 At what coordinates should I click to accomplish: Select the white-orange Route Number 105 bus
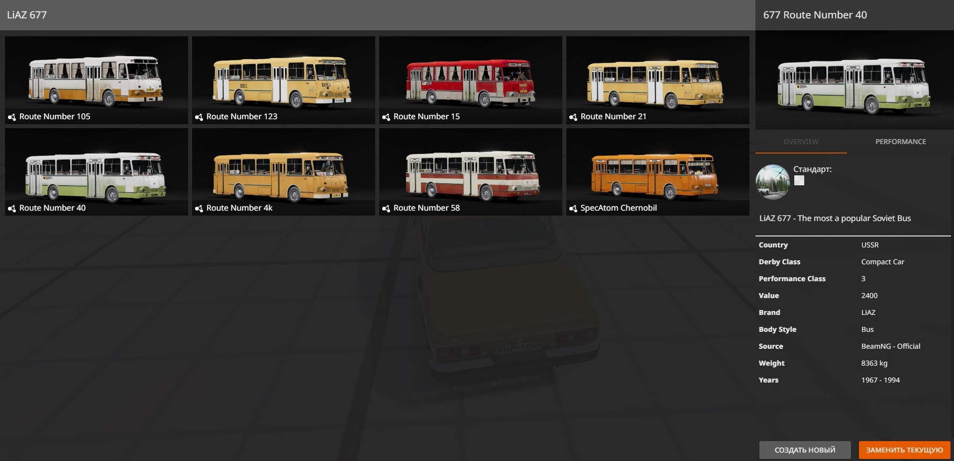(96, 79)
